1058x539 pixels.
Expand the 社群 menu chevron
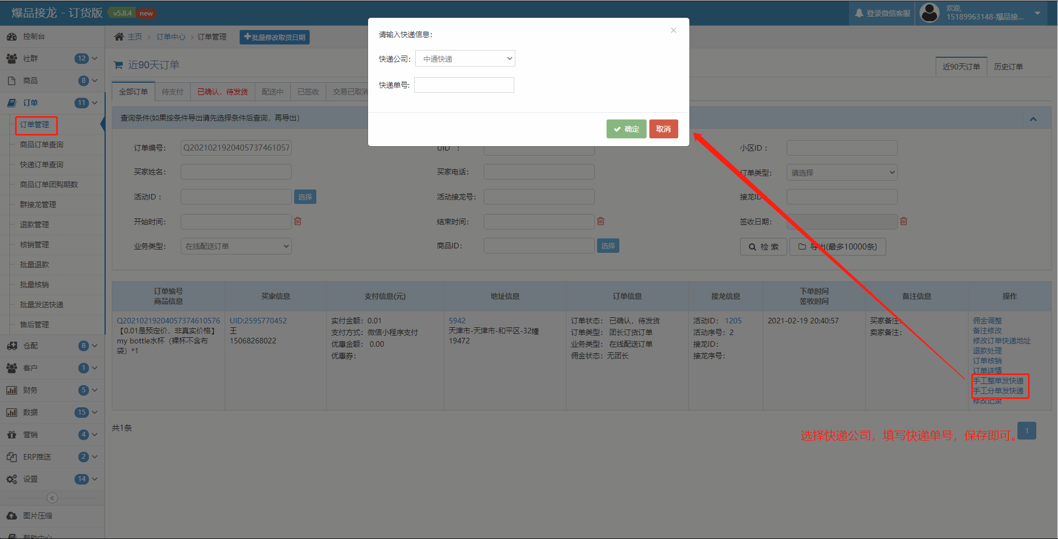tap(95, 58)
